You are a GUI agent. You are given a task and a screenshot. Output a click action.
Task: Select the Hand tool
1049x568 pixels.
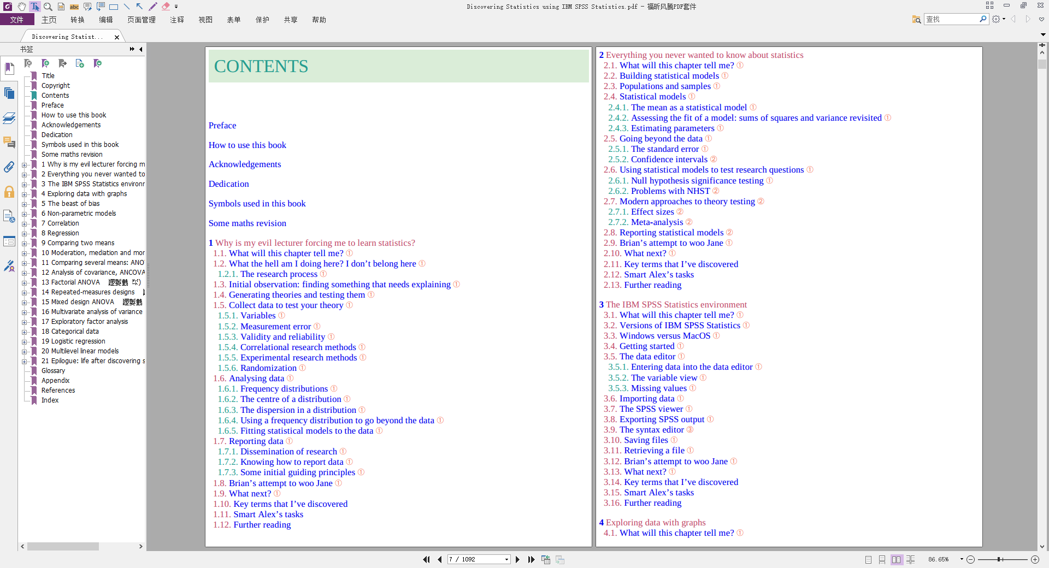click(x=21, y=7)
